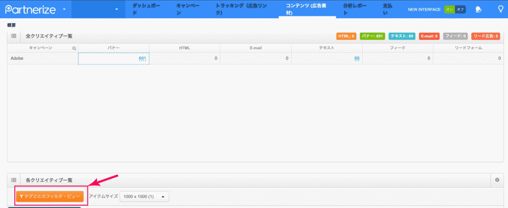Click the タグごとのフィルタ・ビュー button
Image resolution: width=508 pixels, height=208 pixels.
point(49,197)
